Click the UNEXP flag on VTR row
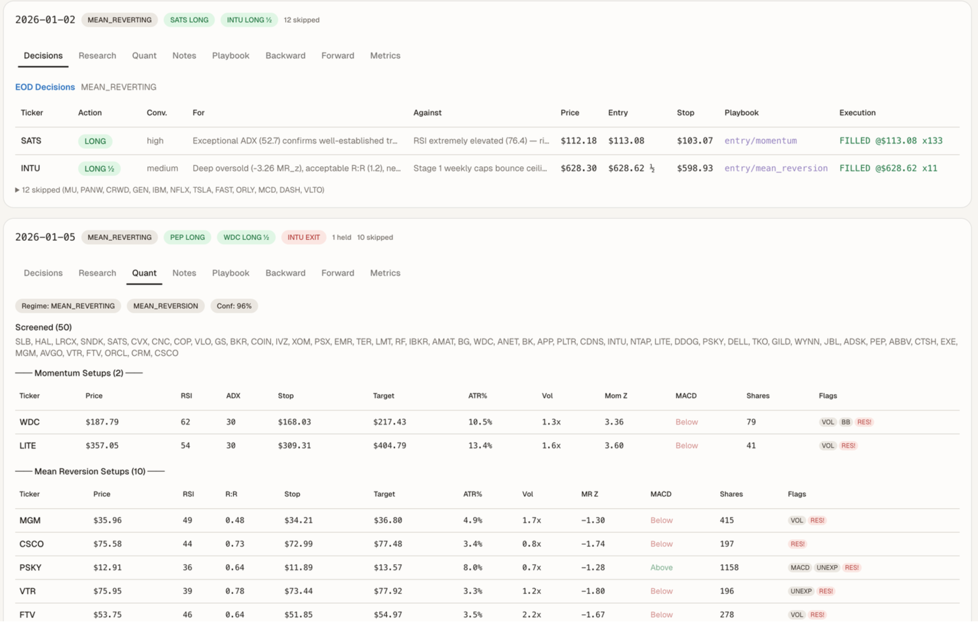Viewport: 978px width, 622px height. 800,591
